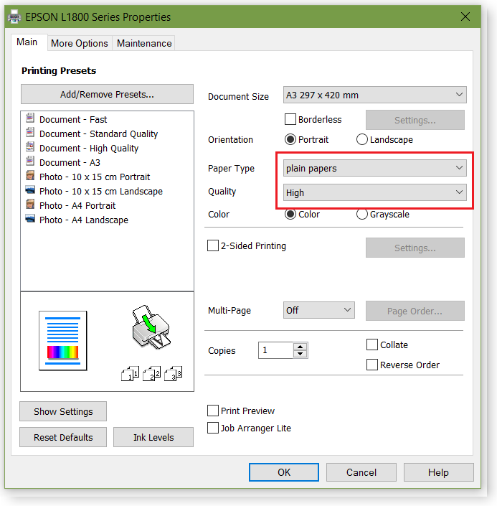Click the collated pages 2 icon
Image resolution: width=497 pixels, height=506 pixels.
[x=151, y=374]
